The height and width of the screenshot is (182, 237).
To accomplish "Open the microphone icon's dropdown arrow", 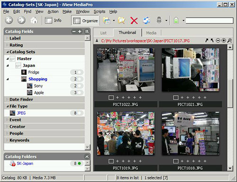I will click(166, 20).
